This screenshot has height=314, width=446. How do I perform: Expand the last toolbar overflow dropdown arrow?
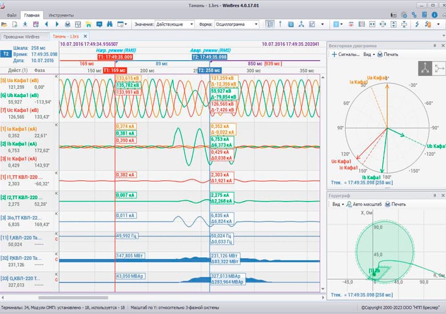click(x=439, y=25)
